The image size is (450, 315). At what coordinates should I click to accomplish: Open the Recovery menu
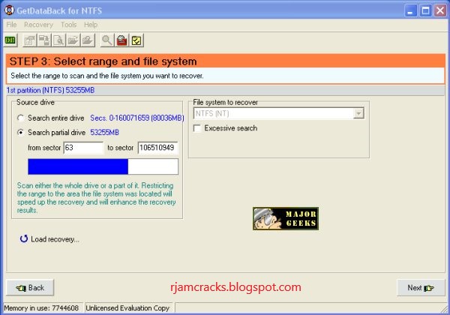point(38,25)
